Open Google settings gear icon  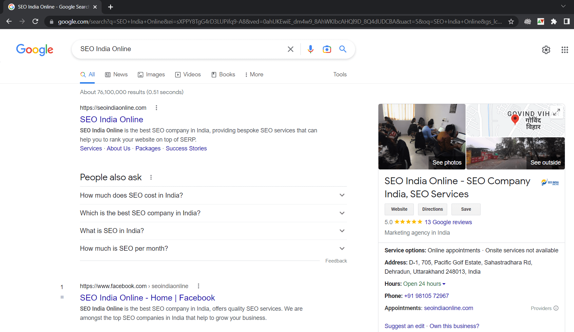tap(546, 50)
